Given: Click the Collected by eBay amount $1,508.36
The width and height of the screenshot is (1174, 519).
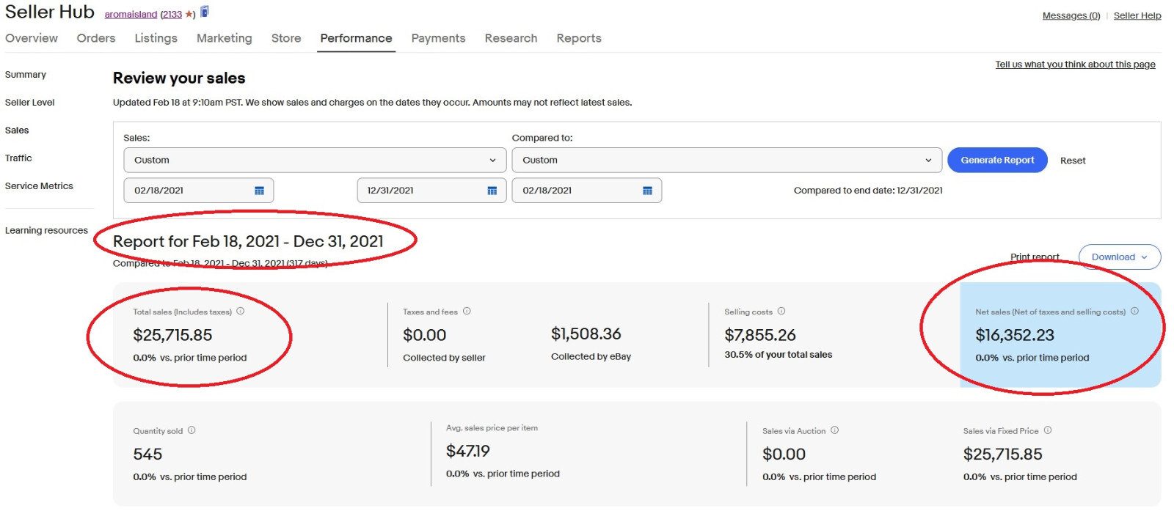Looking at the screenshot, I should point(586,334).
